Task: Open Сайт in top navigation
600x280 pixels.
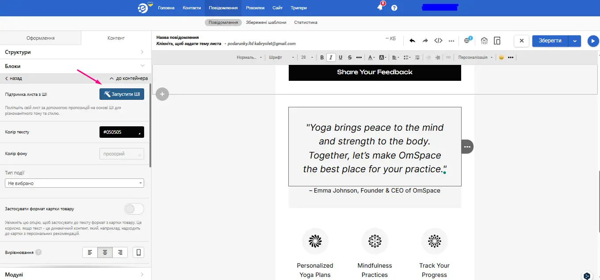Action: [278, 8]
